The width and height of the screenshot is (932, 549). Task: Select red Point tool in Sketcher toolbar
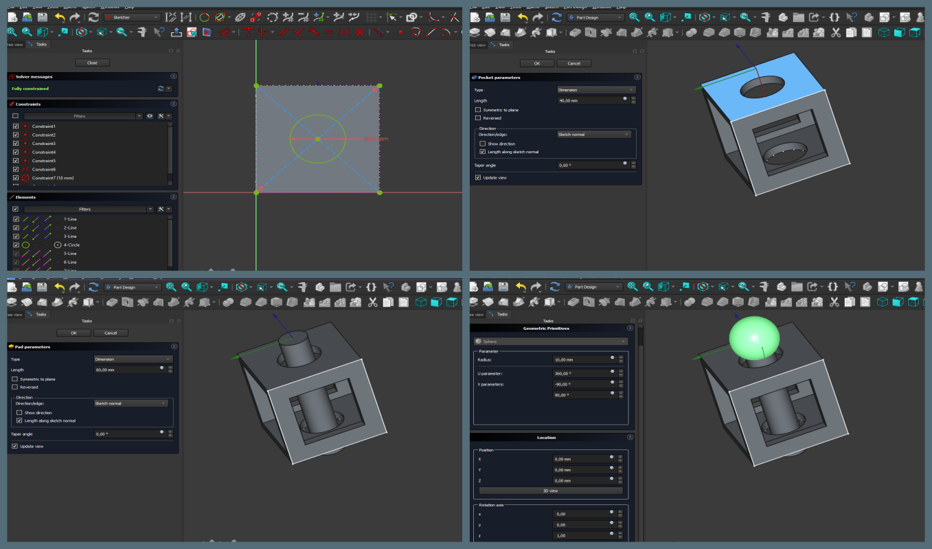400,32
